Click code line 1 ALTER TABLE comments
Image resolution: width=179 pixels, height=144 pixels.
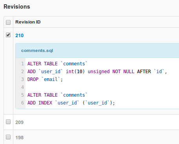pos(57,64)
